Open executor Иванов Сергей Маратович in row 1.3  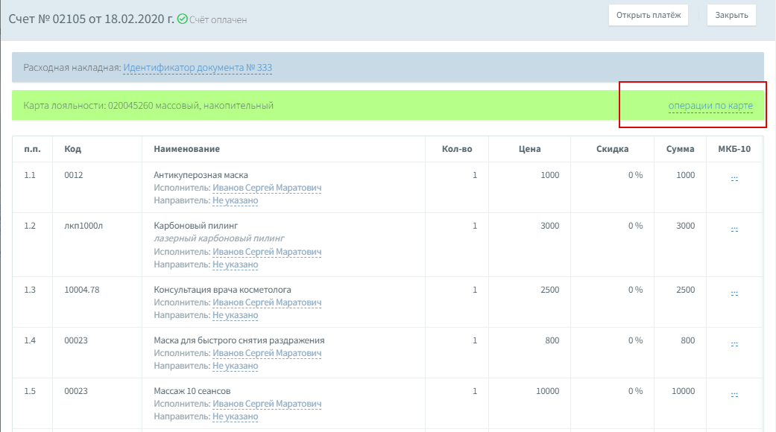point(267,302)
